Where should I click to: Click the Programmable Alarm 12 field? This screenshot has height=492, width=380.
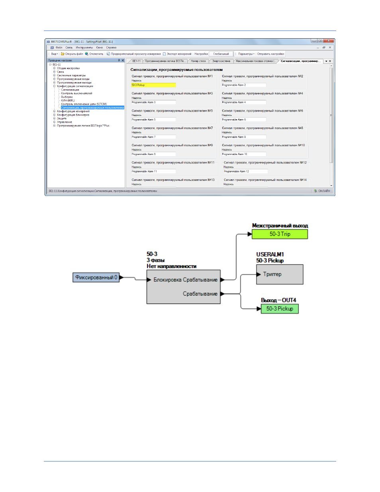tap(245, 171)
